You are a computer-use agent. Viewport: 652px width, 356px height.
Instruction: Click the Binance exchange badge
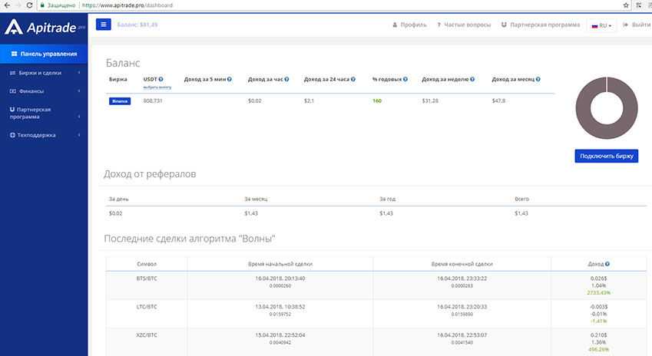click(120, 101)
